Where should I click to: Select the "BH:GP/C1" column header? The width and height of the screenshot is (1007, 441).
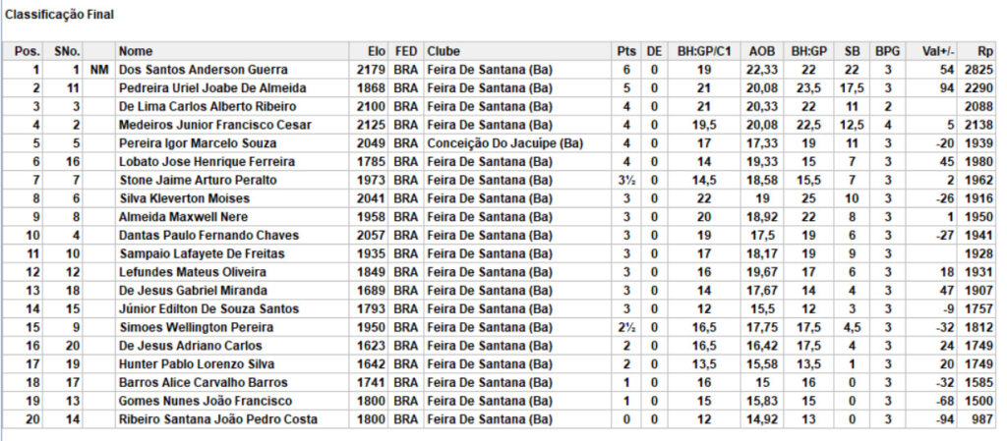pos(704,51)
